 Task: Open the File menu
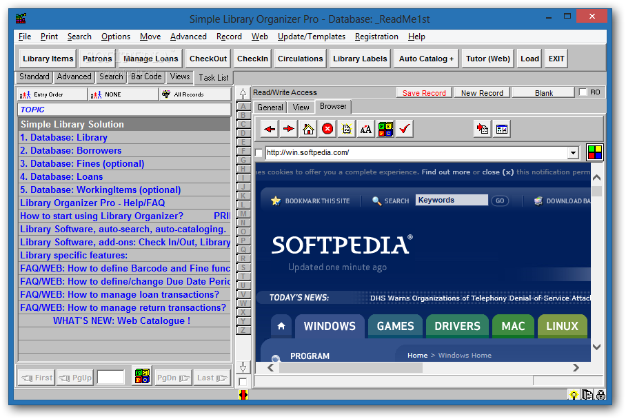click(25, 37)
